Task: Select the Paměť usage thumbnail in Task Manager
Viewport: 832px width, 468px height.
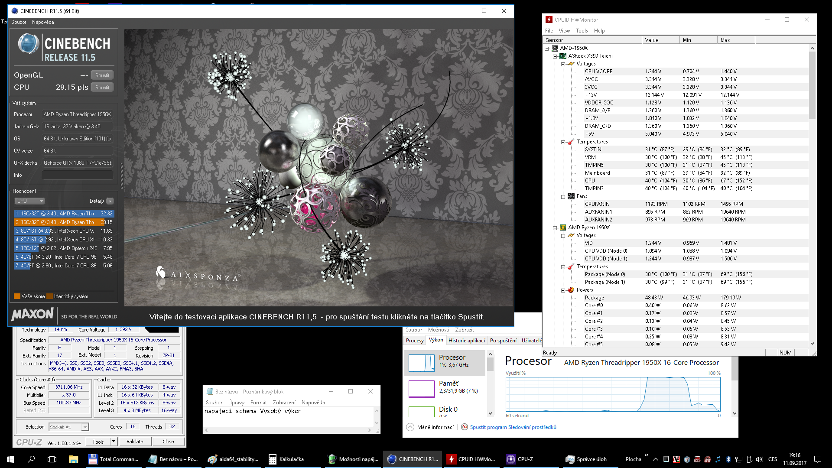Action: coord(421,389)
